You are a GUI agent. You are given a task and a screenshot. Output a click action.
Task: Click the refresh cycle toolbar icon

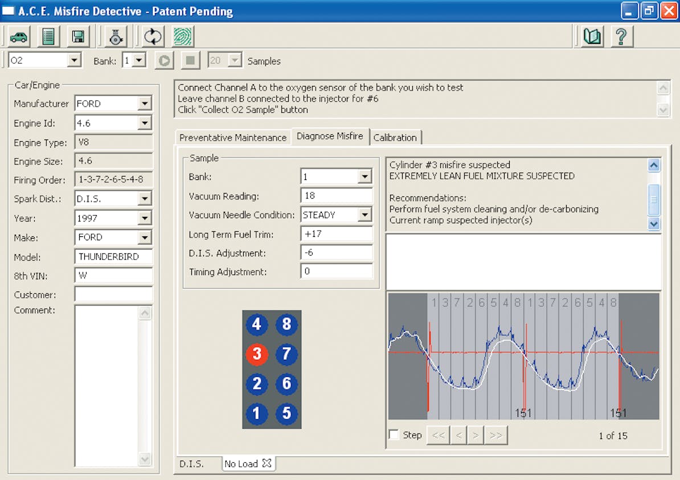(151, 36)
